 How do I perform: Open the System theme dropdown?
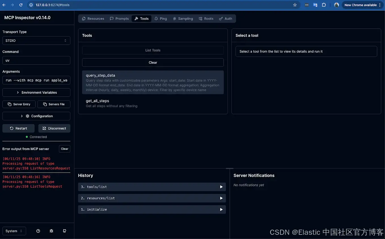tap(14, 231)
